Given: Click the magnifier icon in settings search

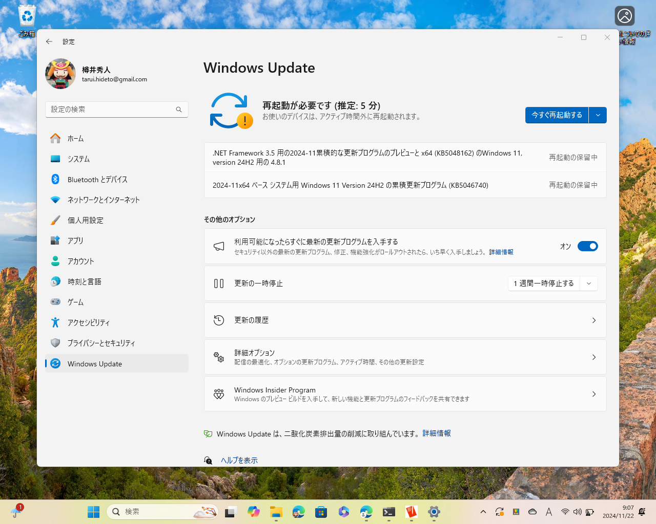Looking at the screenshot, I should pyautogui.click(x=179, y=110).
